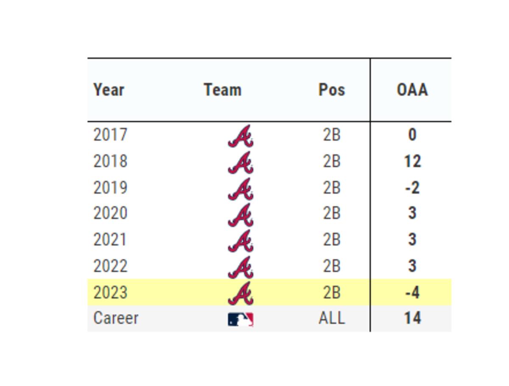Viewport: 509px width, 386px height.
Task: Sort table by the Year column header
Action: (109, 90)
